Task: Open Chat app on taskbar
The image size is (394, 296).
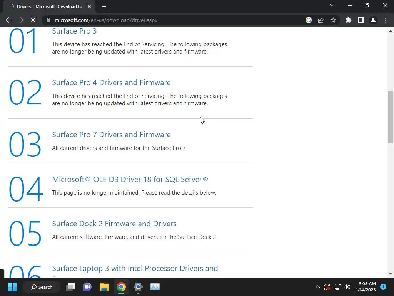Action: tap(87, 287)
